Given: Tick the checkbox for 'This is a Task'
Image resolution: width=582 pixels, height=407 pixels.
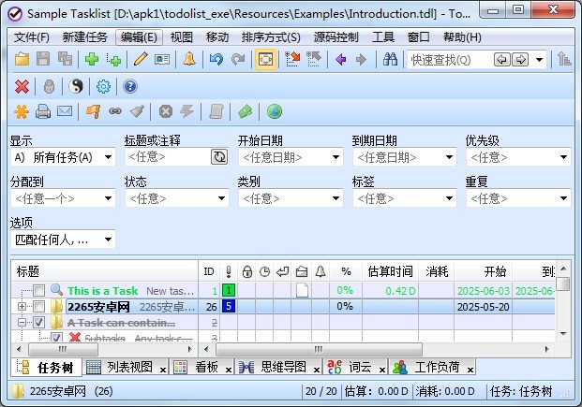Looking at the screenshot, I should click(x=39, y=291).
